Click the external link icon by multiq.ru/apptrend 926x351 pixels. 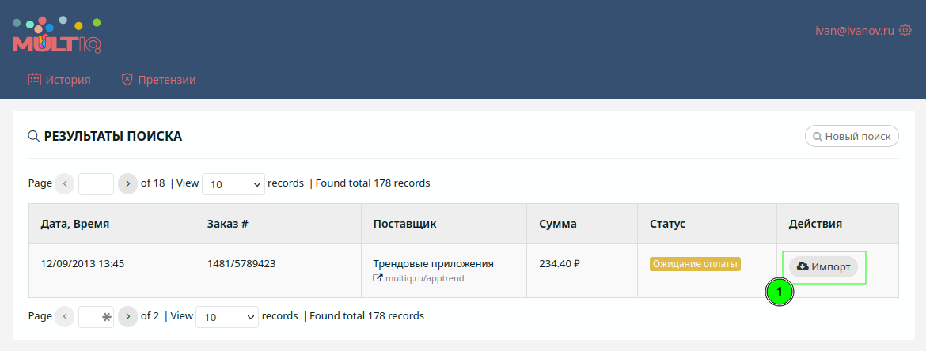378,277
